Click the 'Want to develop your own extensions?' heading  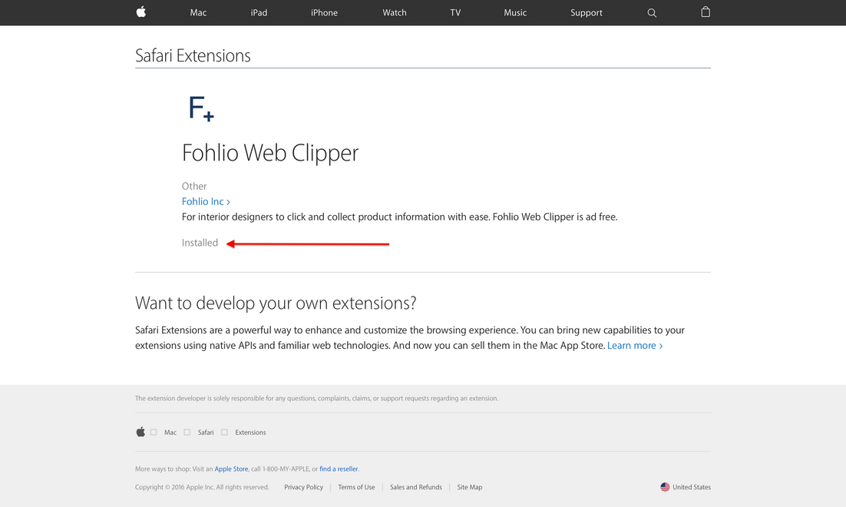click(x=276, y=303)
